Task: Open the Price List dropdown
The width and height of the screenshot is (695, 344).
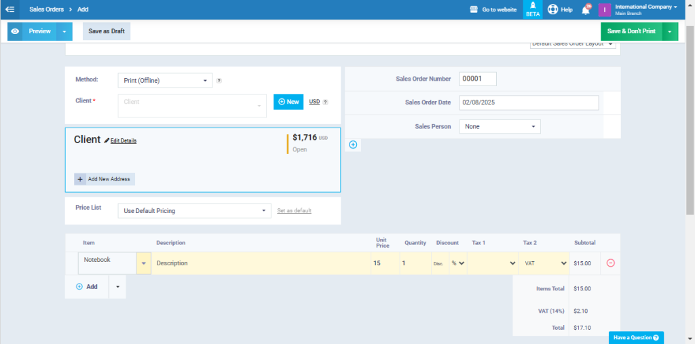Action: click(194, 211)
